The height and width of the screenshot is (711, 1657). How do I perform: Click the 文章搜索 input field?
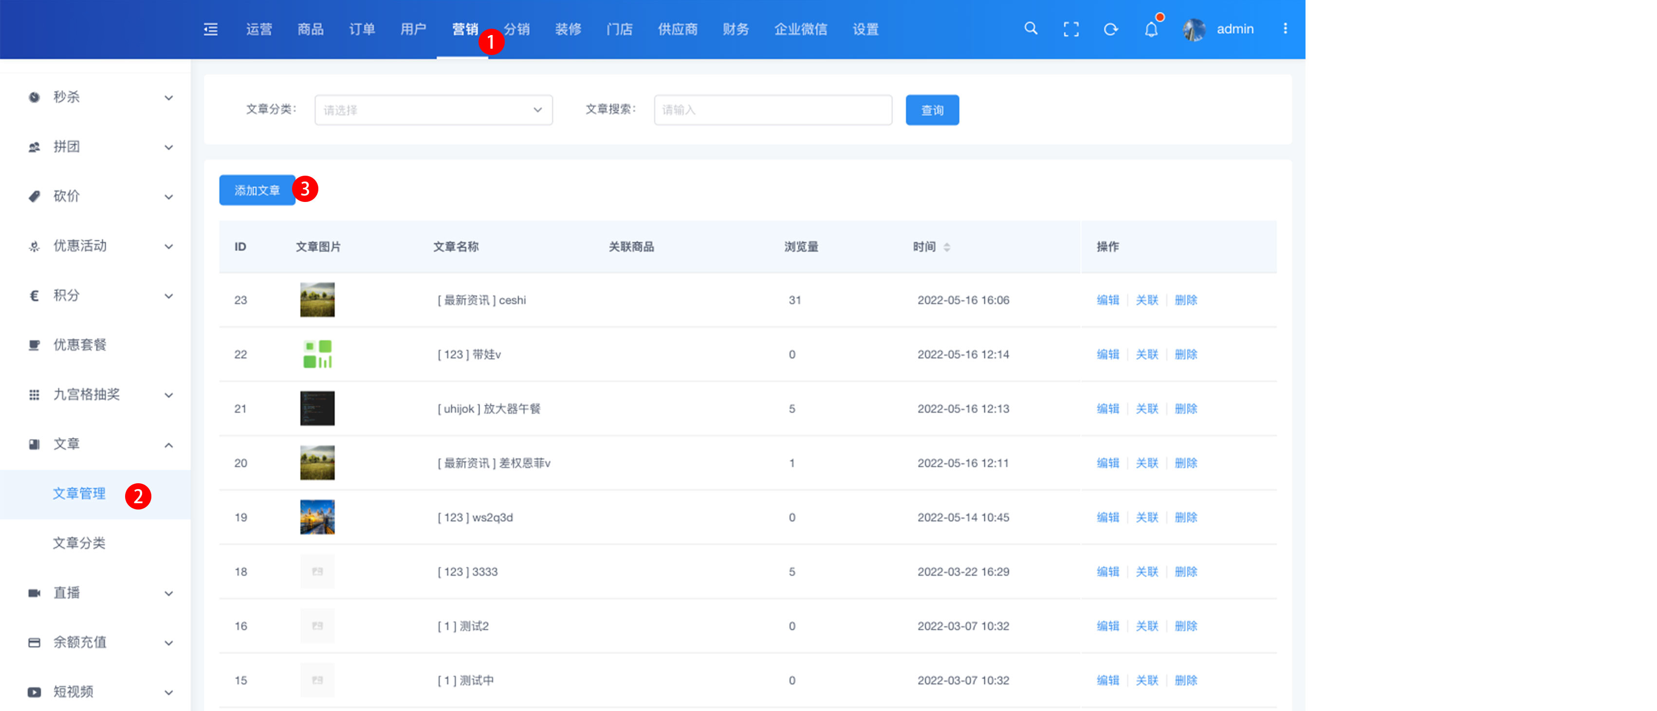[773, 110]
